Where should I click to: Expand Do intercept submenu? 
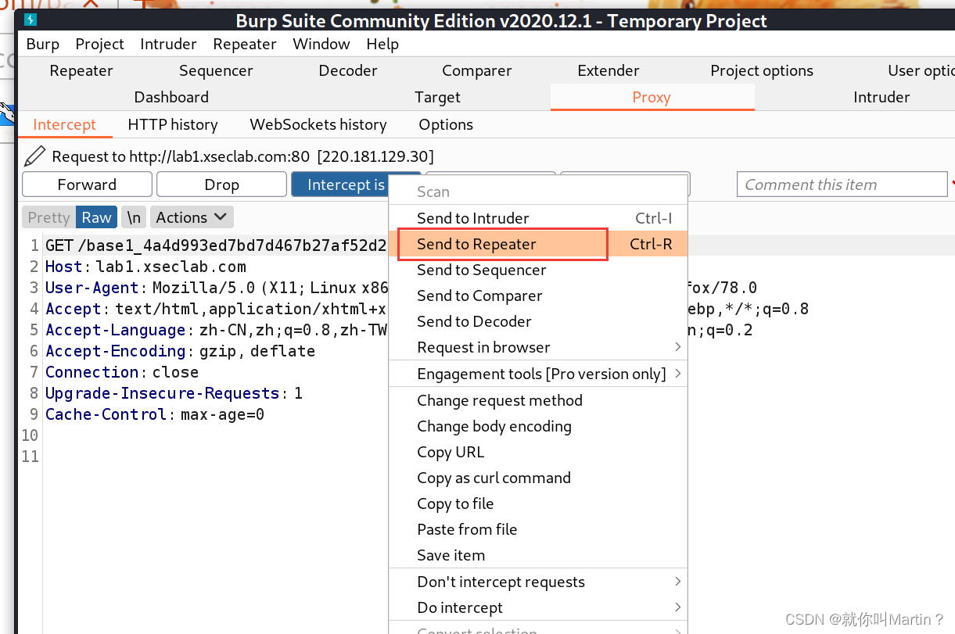click(x=538, y=607)
